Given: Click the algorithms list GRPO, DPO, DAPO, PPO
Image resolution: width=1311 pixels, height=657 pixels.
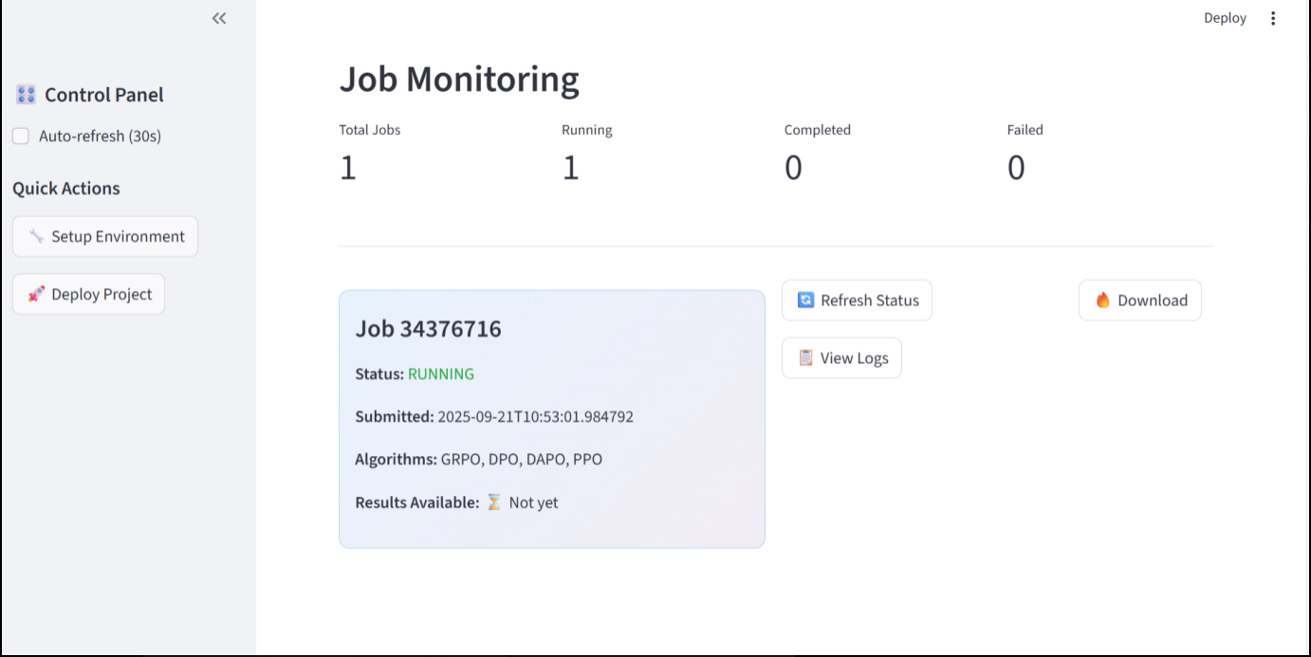Looking at the screenshot, I should pos(521,460).
